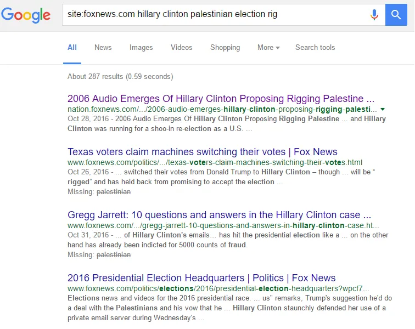Open Texas voters claim machines switching votes result

click(202, 152)
